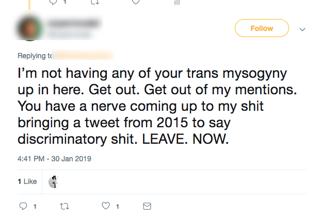Click the partially visible heart icon at top
The width and height of the screenshot is (320, 219).
click(x=136, y=2)
